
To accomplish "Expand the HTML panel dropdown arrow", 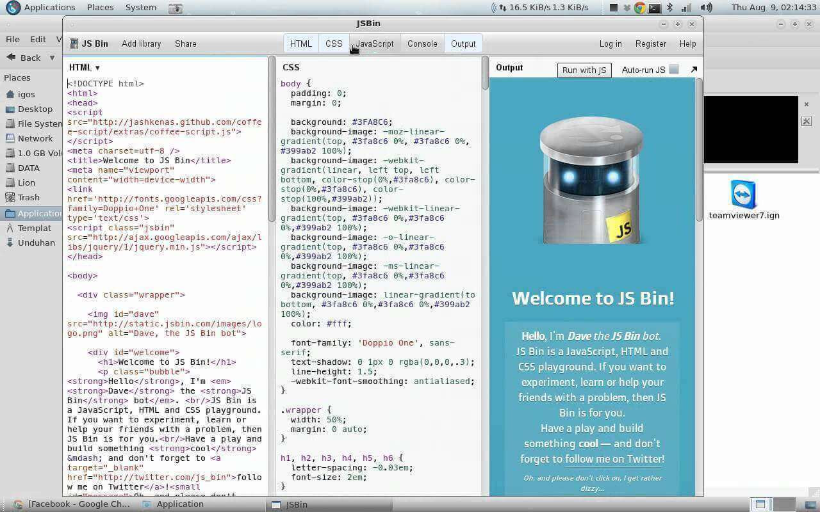I will point(97,68).
